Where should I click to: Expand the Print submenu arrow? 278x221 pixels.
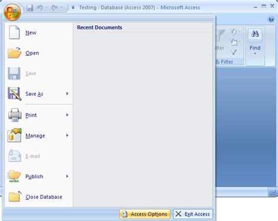point(67,115)
